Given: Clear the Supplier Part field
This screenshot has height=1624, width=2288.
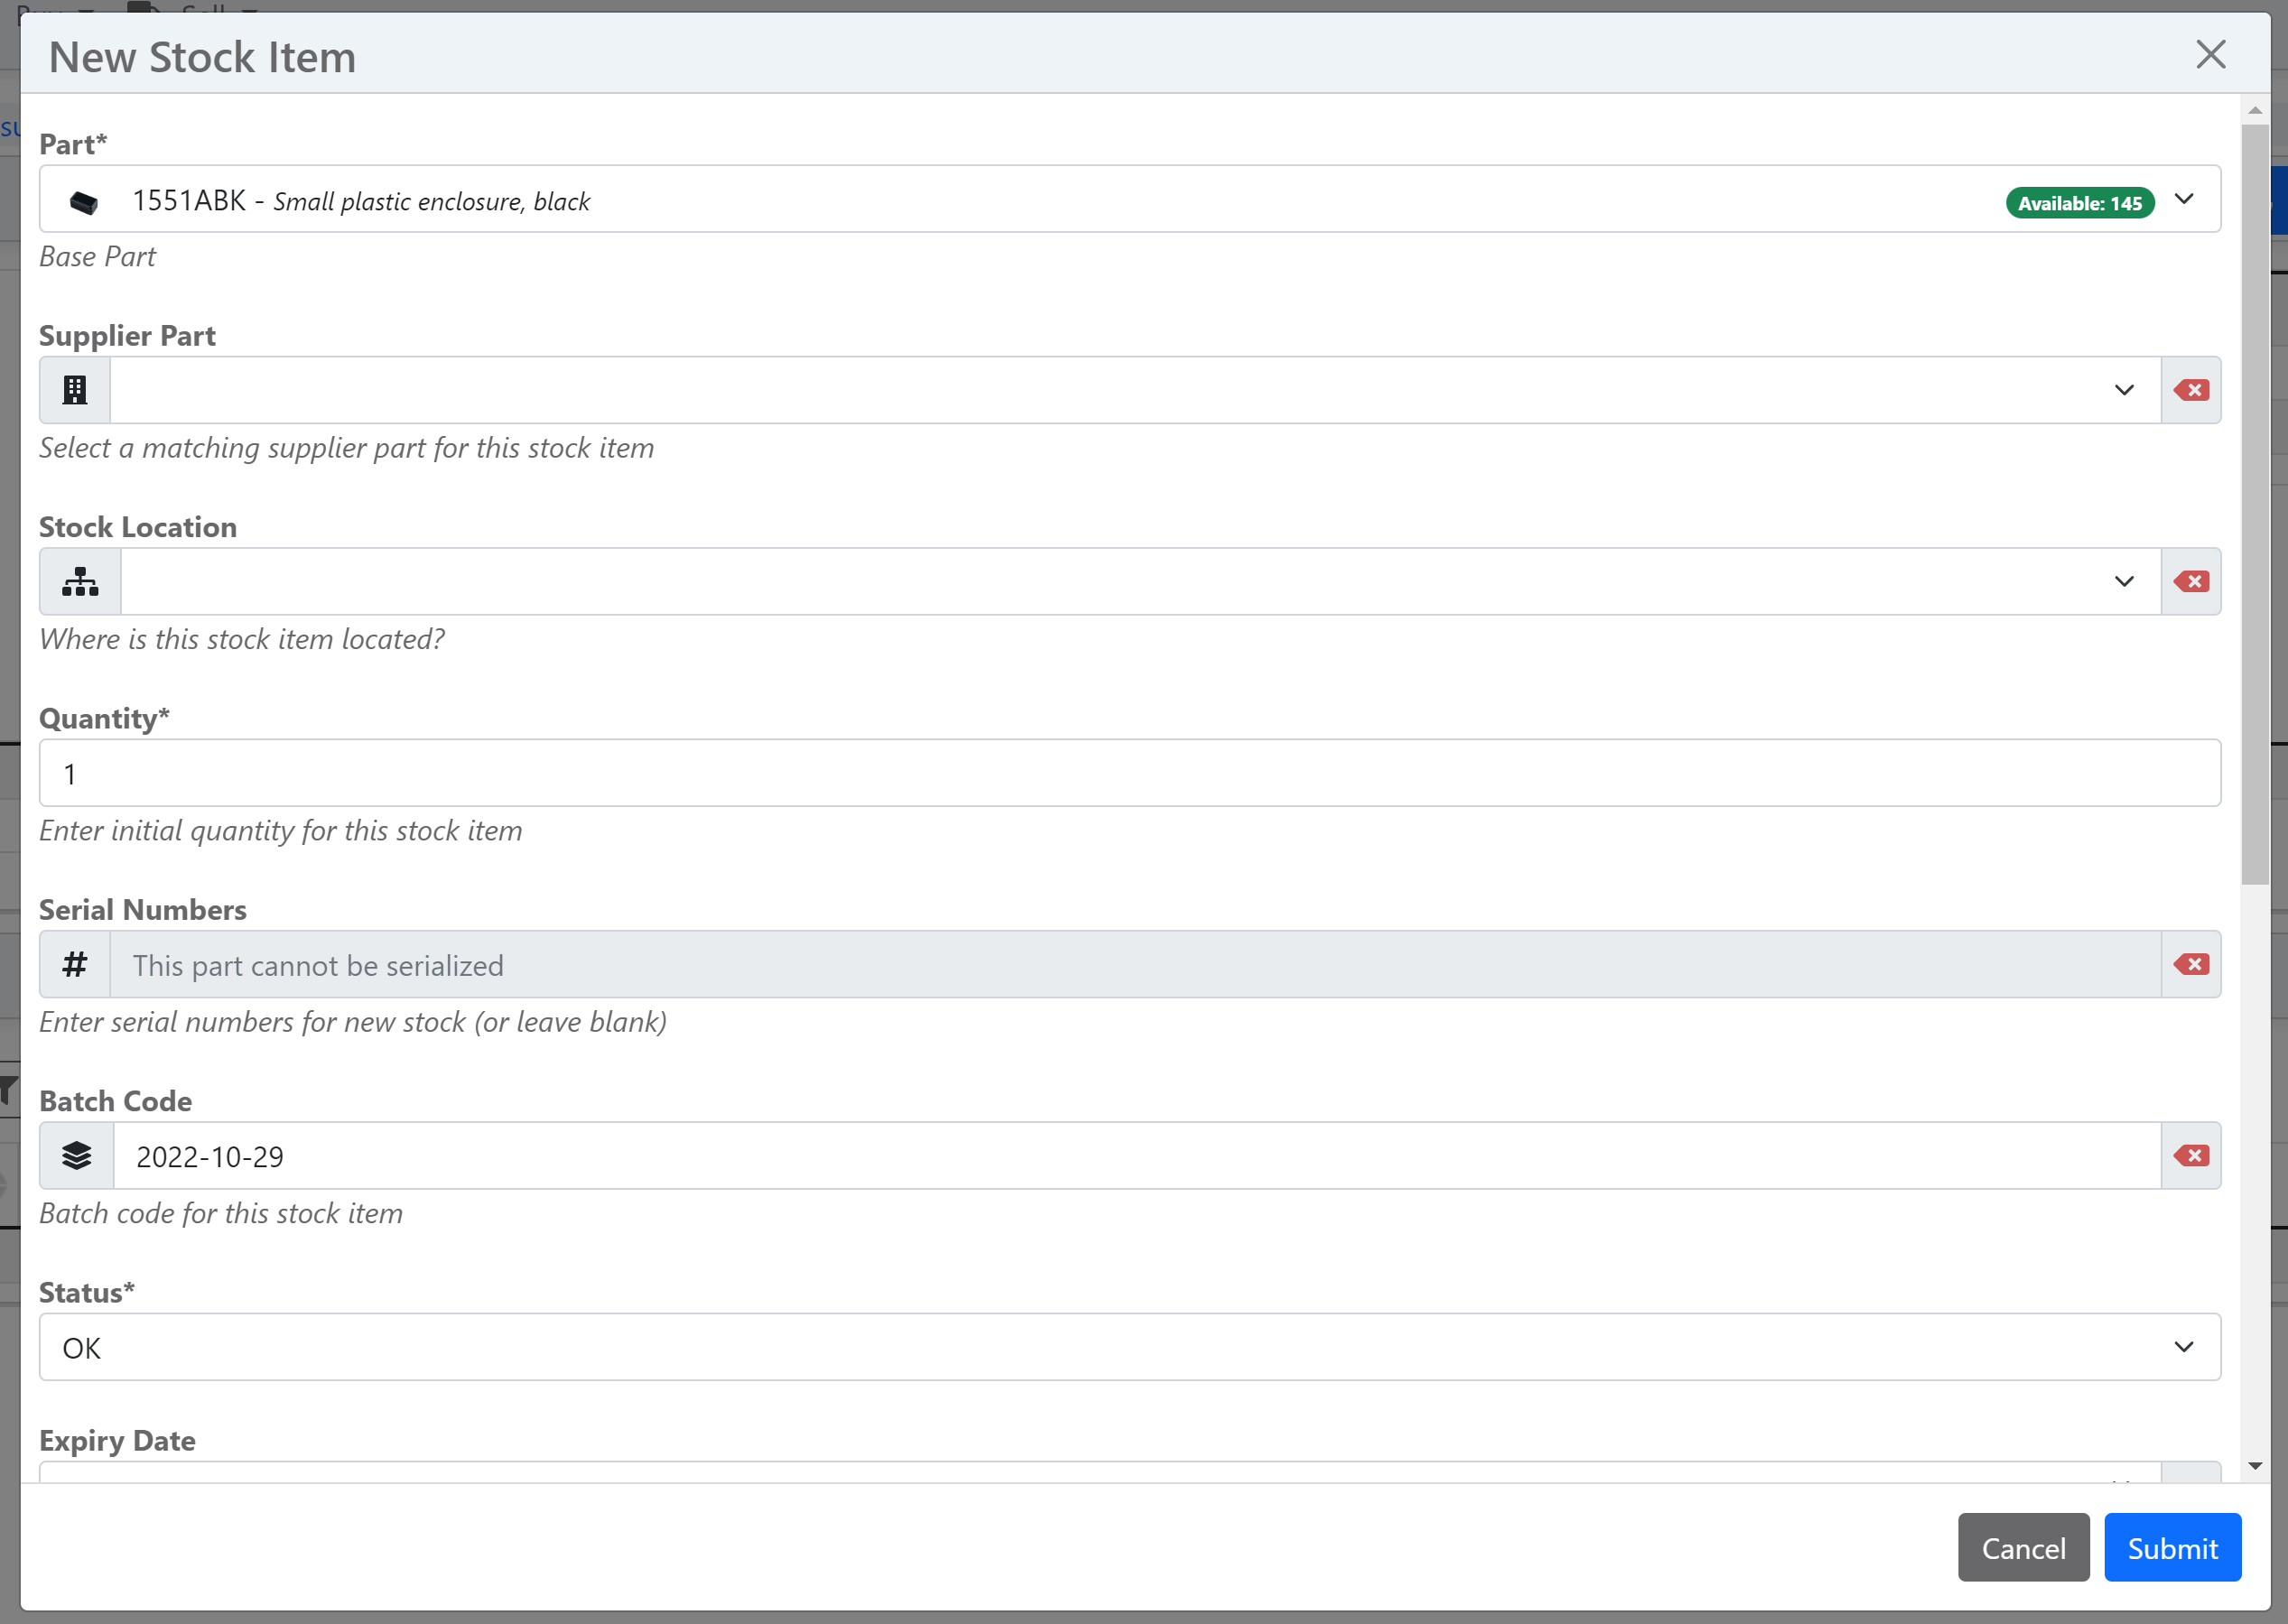Looking at the screenshot, I should (x=2191, y=390).
